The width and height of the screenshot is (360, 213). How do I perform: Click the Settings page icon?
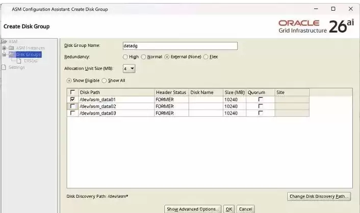point(4,67)
